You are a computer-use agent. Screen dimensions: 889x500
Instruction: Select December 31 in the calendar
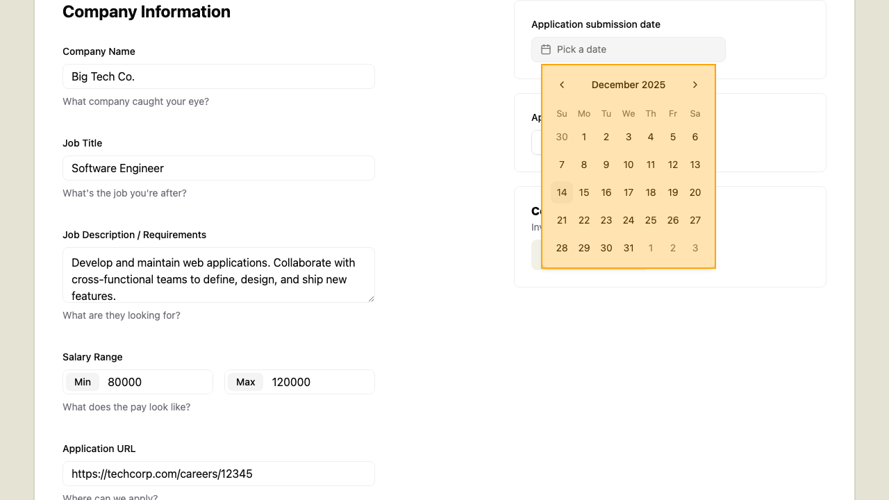628,248
